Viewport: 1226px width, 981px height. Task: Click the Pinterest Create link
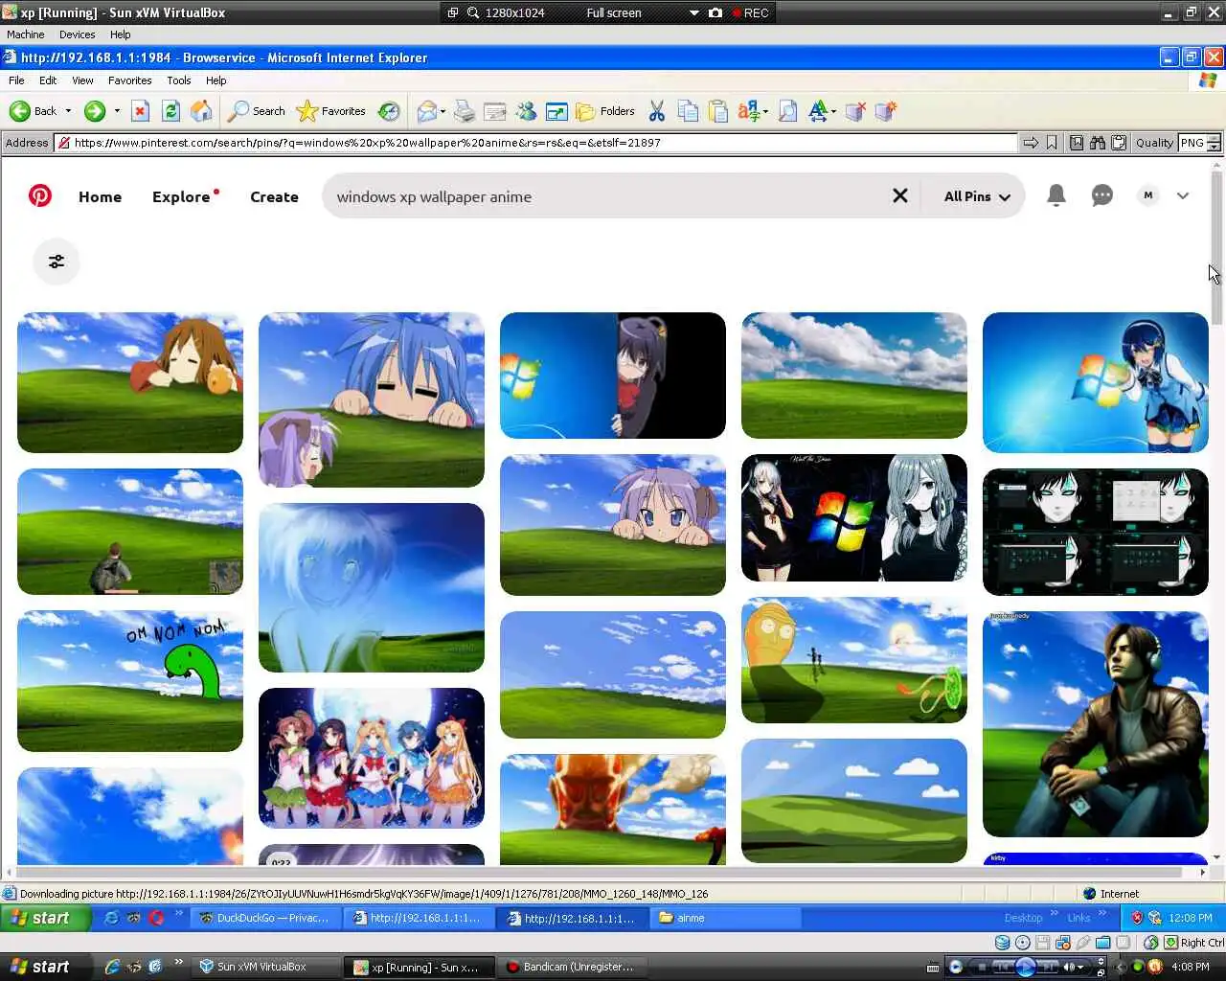[x=274, y=196]
